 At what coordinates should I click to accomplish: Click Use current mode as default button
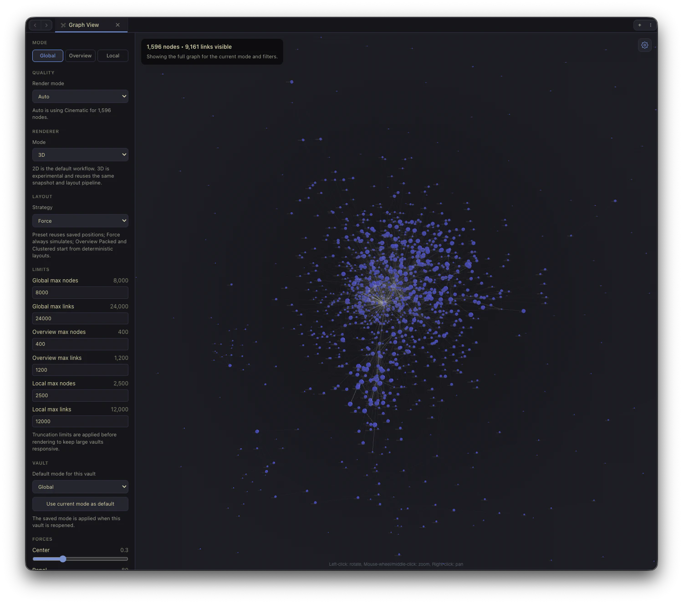coord(80,504)
